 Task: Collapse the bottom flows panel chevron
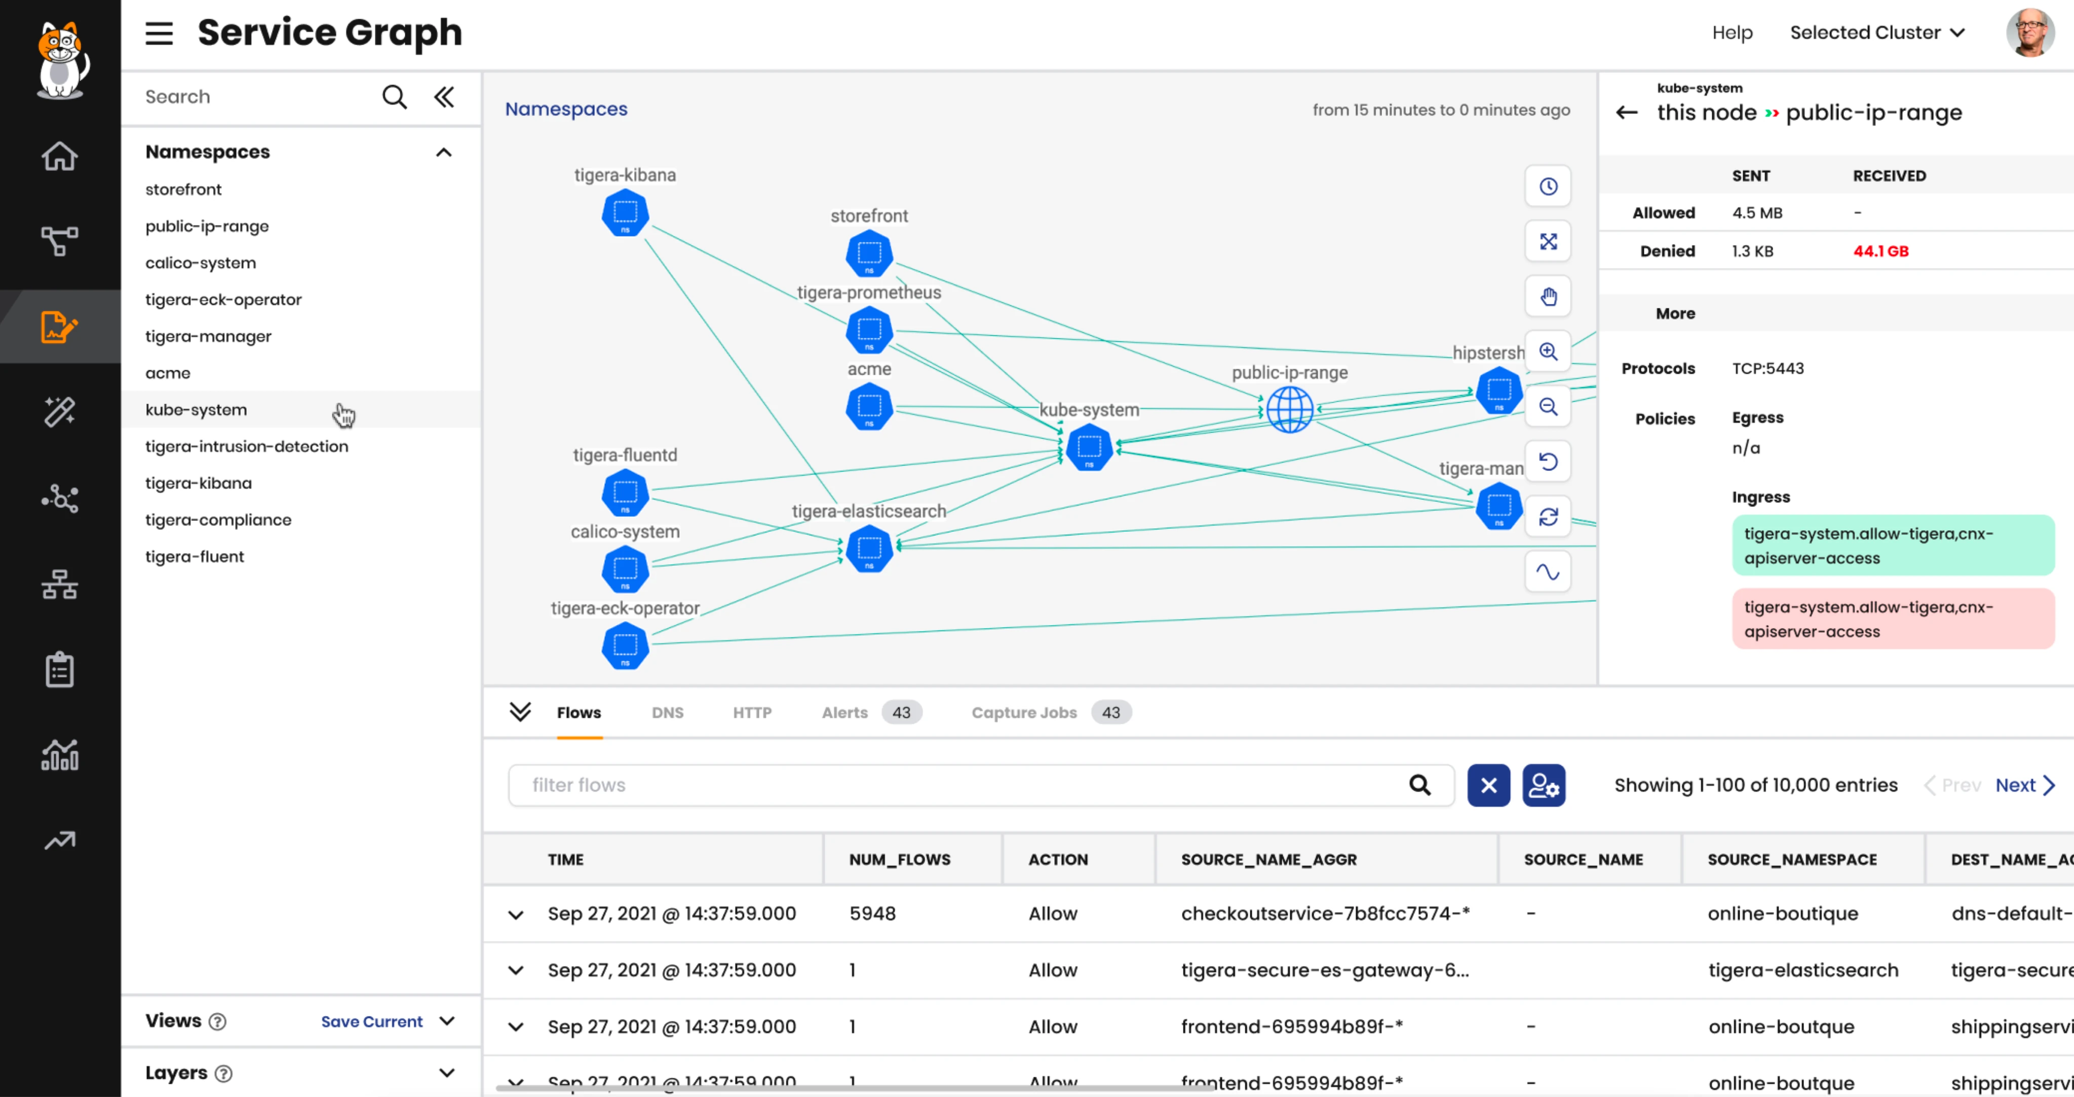[x=520, y=712]
